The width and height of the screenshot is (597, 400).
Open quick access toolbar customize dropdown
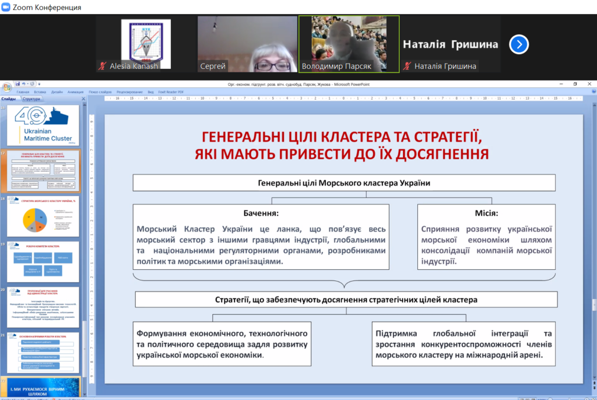pos(39,84)
